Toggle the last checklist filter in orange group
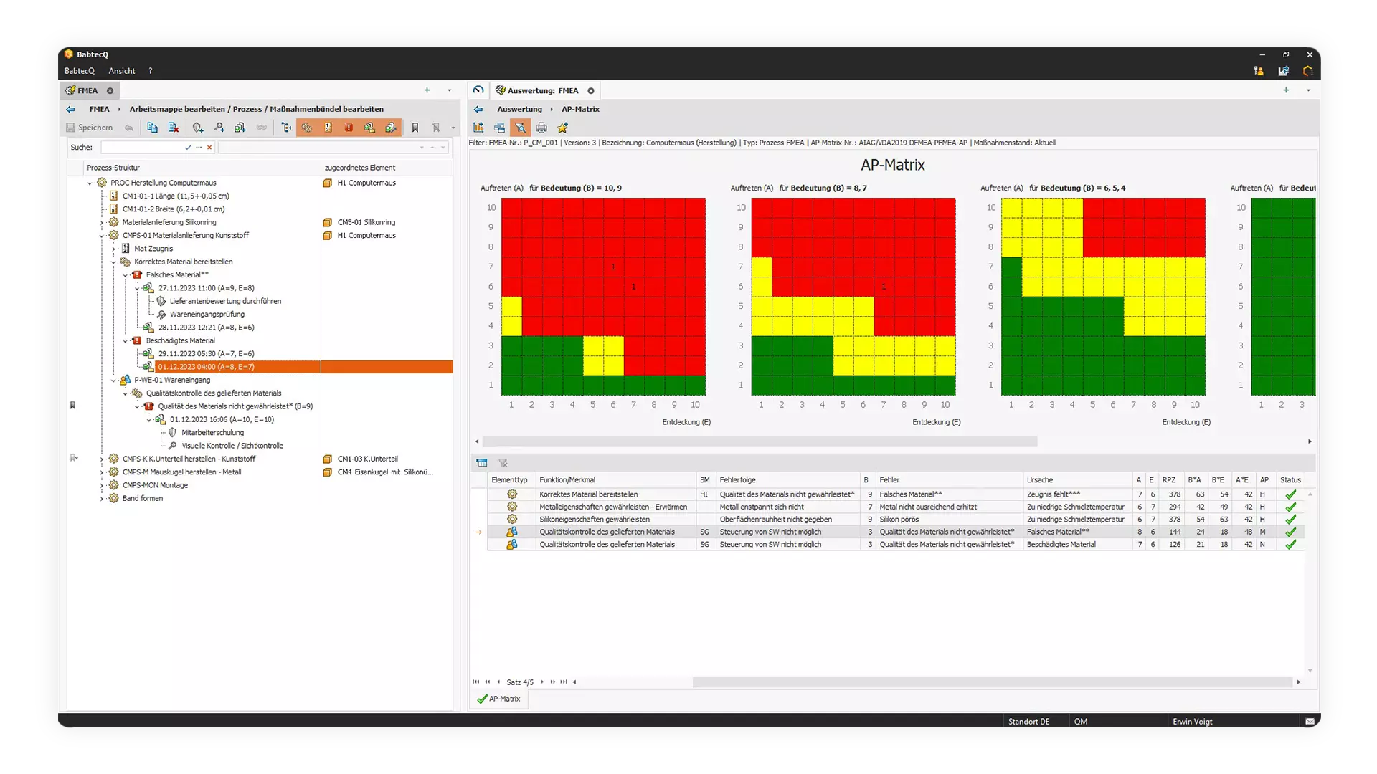The image size is (1377, 774). click(391, 128)
